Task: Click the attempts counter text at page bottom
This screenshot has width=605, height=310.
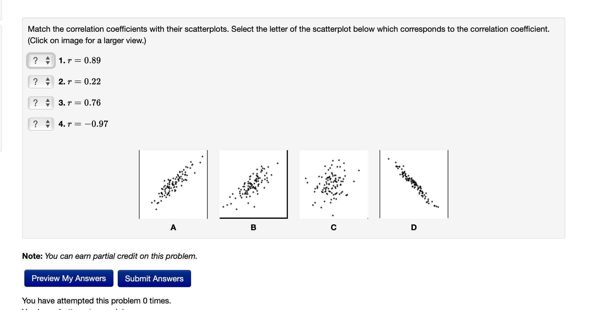Action: coord(97,301)
